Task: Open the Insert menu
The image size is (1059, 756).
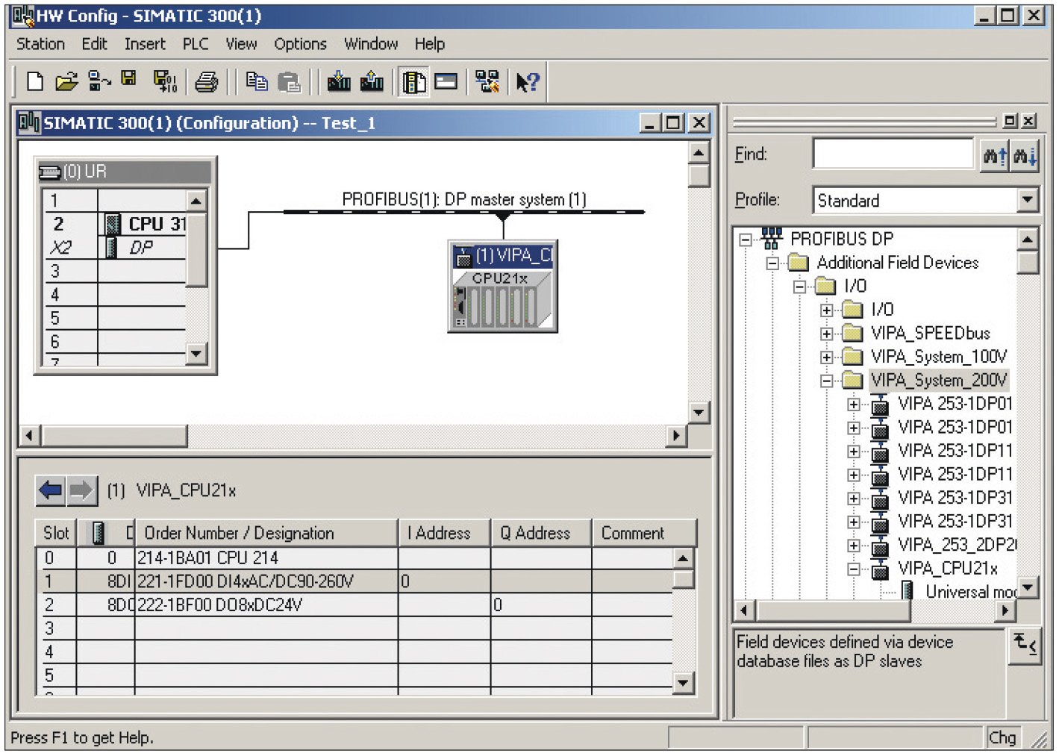Action: 145,44
